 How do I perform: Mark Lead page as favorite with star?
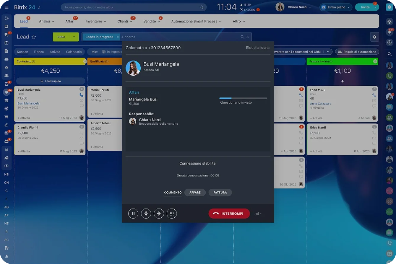tap(34, 37)
